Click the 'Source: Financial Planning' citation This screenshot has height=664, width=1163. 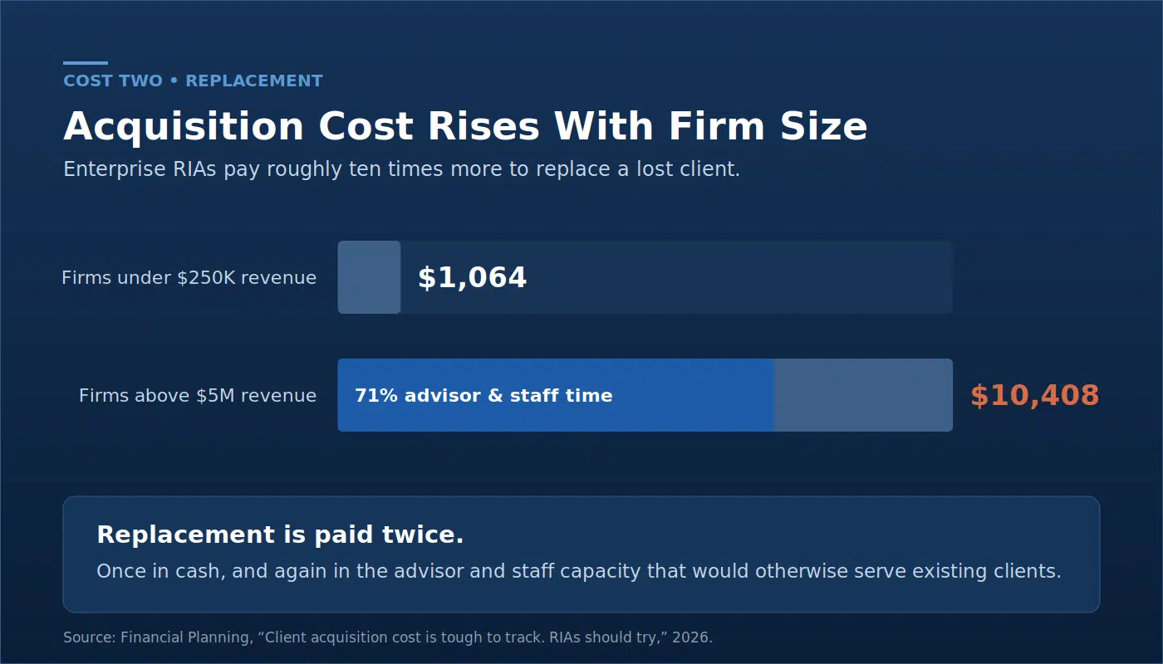point(388,637)
